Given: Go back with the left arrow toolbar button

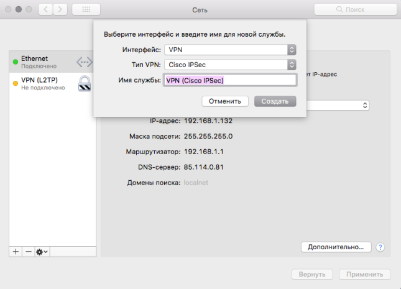Looking at the screenshot, I should (x=46, y=9).
